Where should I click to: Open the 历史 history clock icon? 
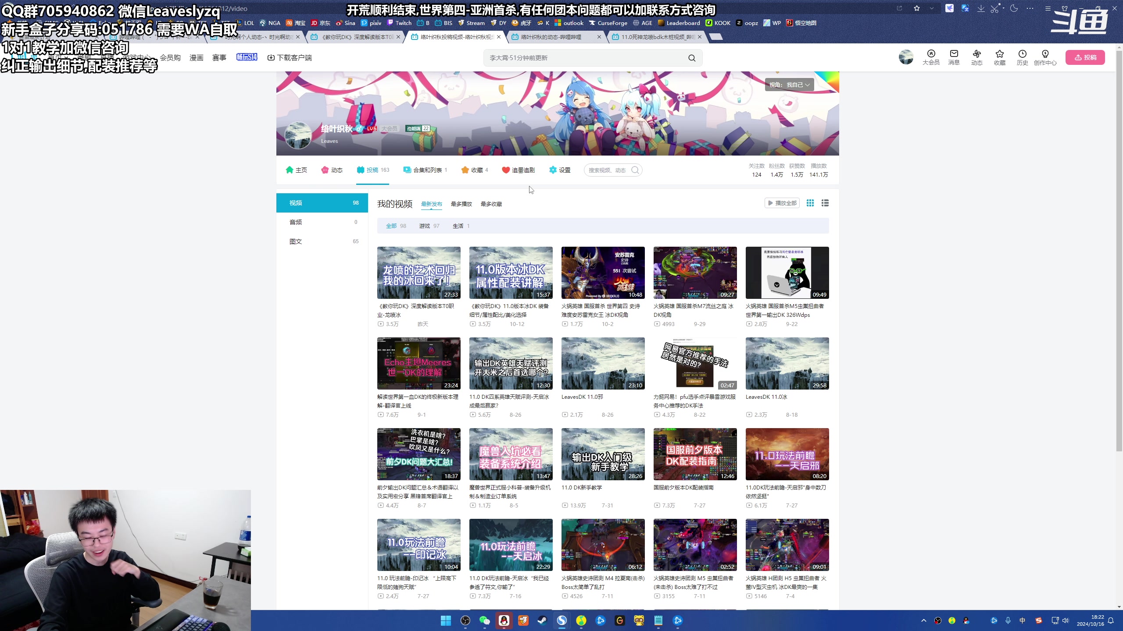1022,57
